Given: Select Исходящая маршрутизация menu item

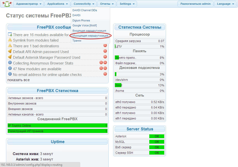Looking at the screenshot, I should tap(90, 36).
